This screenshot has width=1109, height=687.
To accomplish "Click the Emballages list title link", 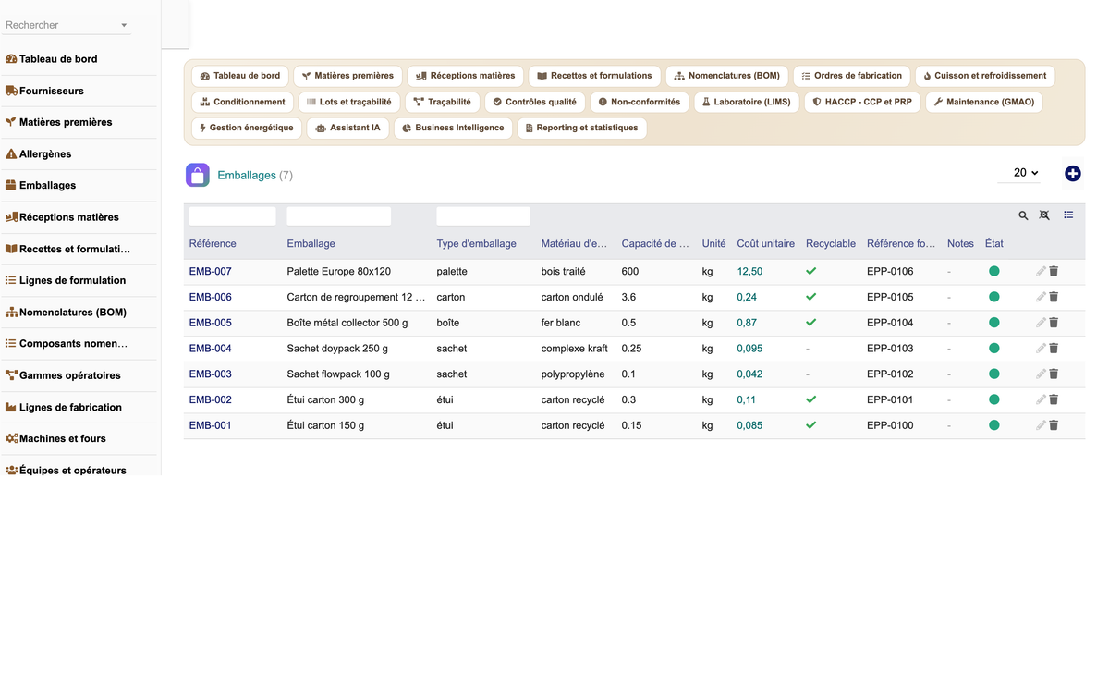I will [x=247, y=175].
